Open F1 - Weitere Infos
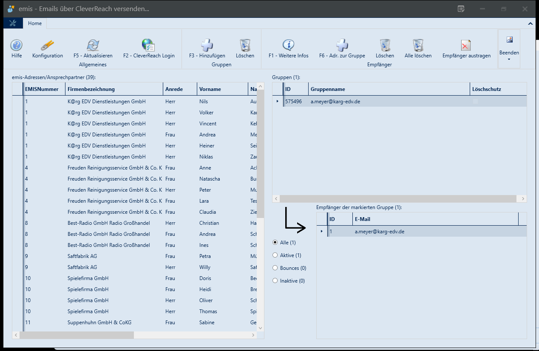This screenshot has width=539, height=351. [x=289, y=45]
